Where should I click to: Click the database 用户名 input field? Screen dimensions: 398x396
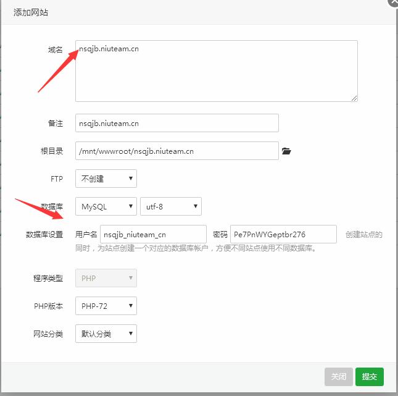click(x=153, y=234)
